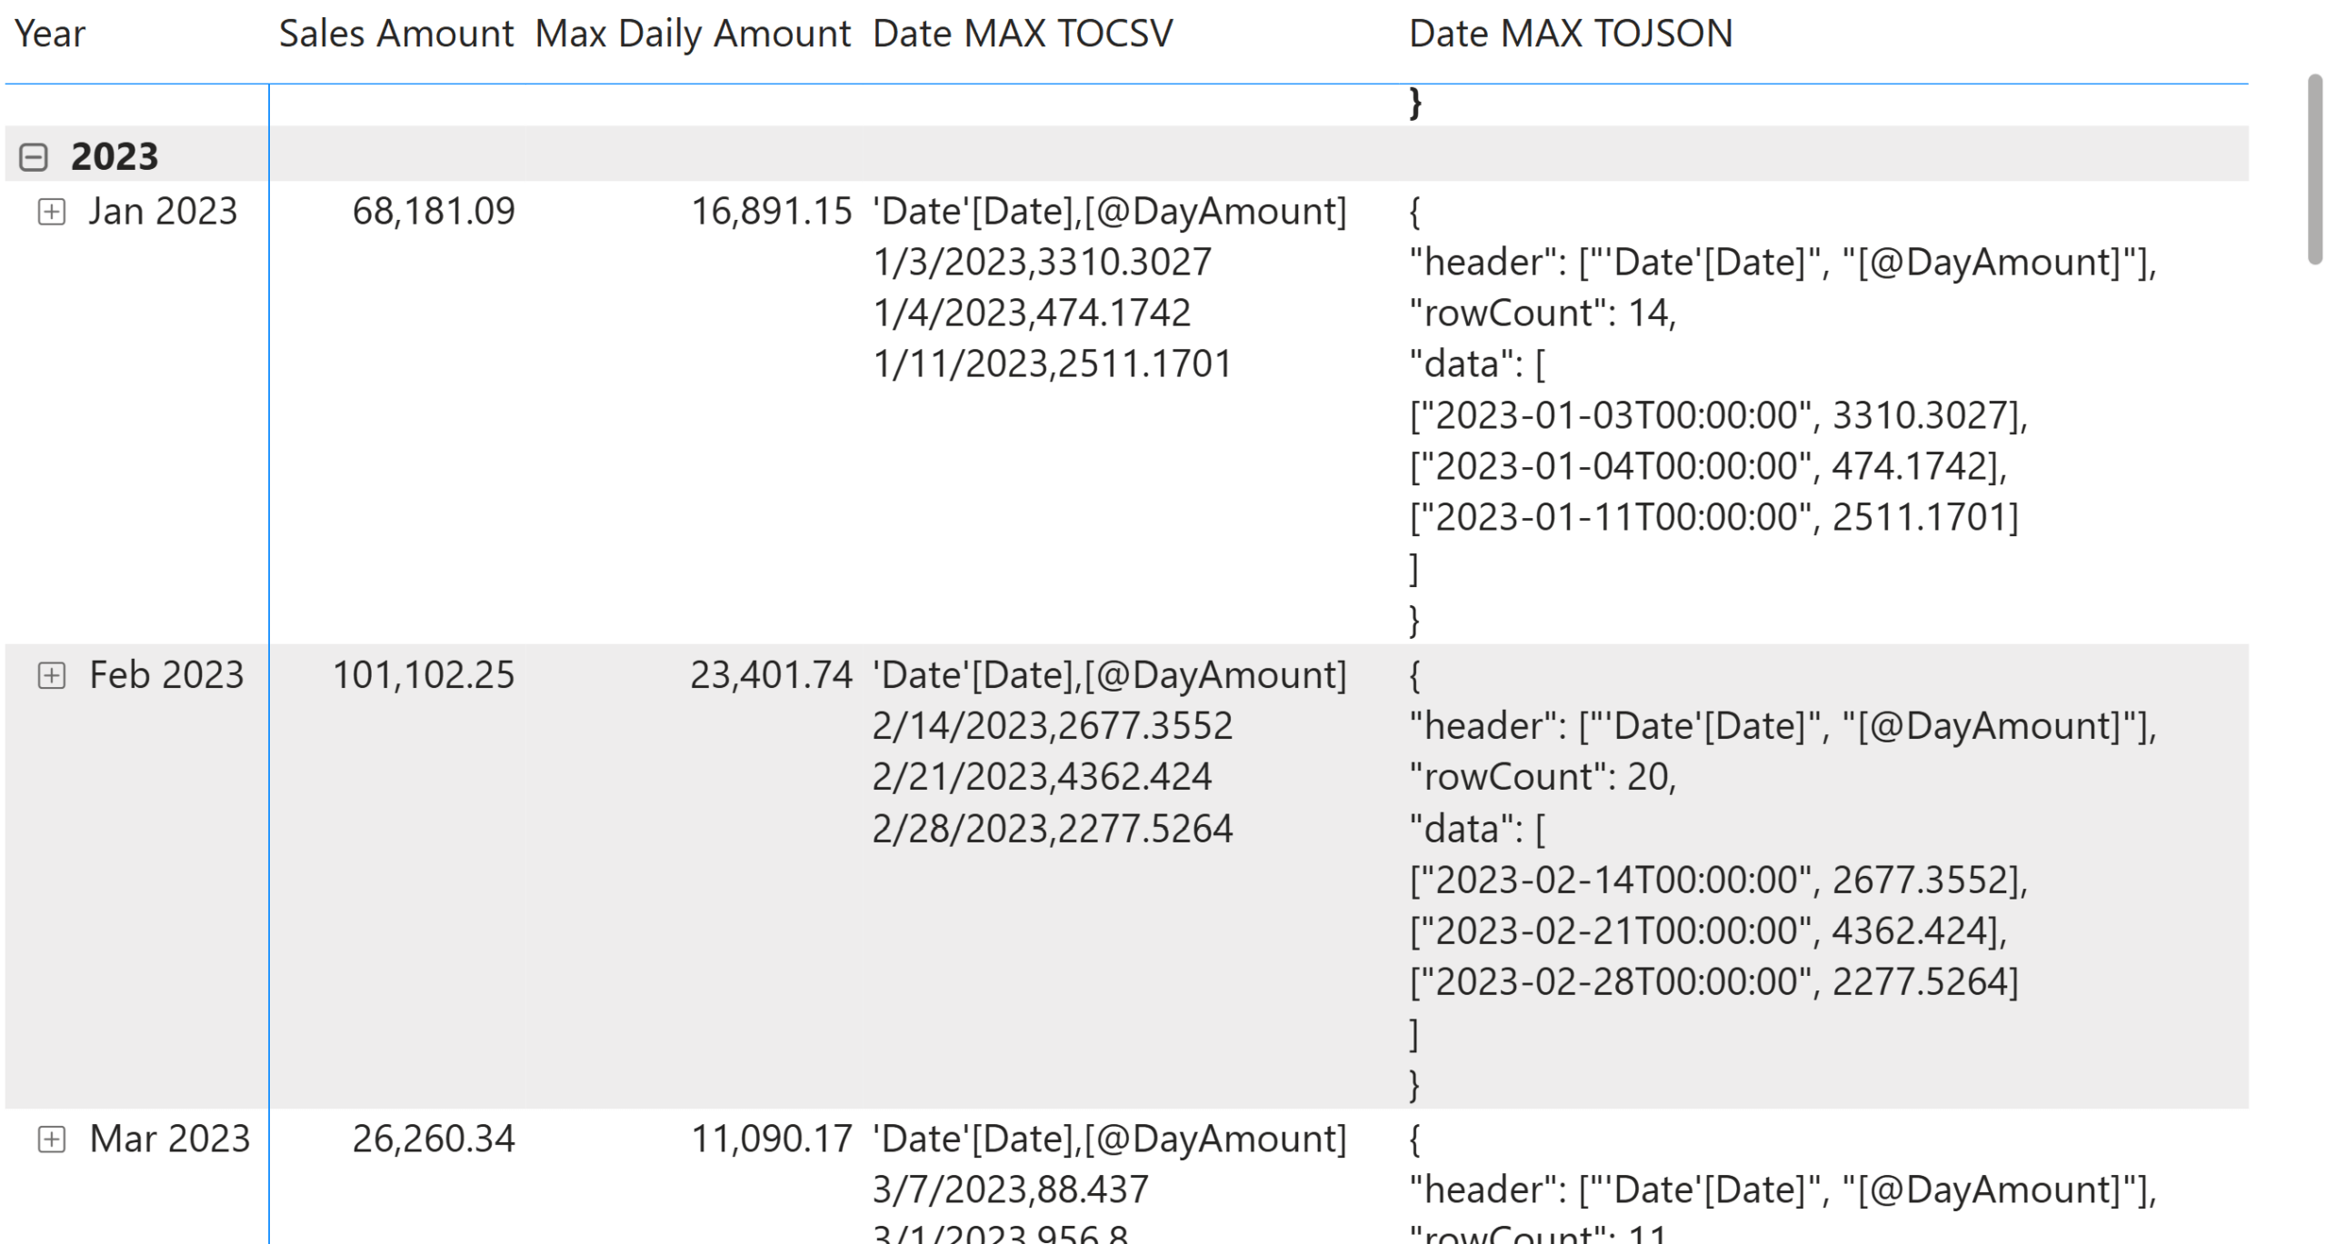The width and height of the screenshot is (2327, 1244).
Task: Select the 2023 year label
Action: (115, 157)
